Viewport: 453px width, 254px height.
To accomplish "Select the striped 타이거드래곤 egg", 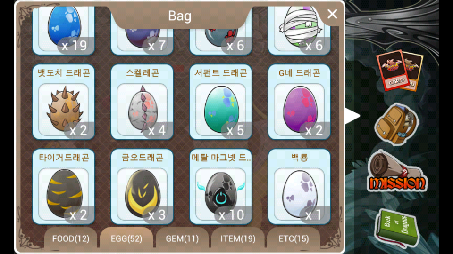I will [x=64, y=187].
